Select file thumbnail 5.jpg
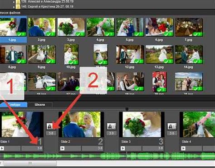Screen dimensions: 215x168 [x=130, y=27]
